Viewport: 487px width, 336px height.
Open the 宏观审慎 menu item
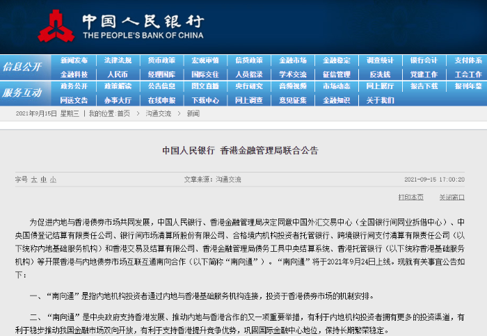point(205,61)
